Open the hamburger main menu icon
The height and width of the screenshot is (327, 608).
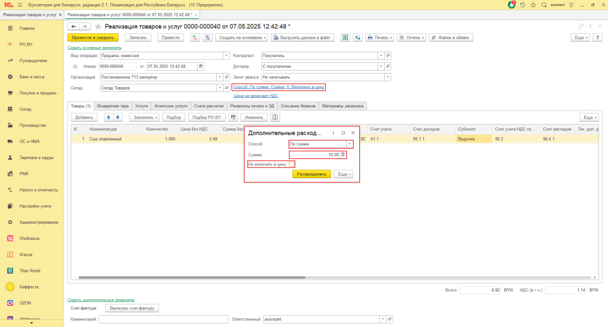point(20,5)
